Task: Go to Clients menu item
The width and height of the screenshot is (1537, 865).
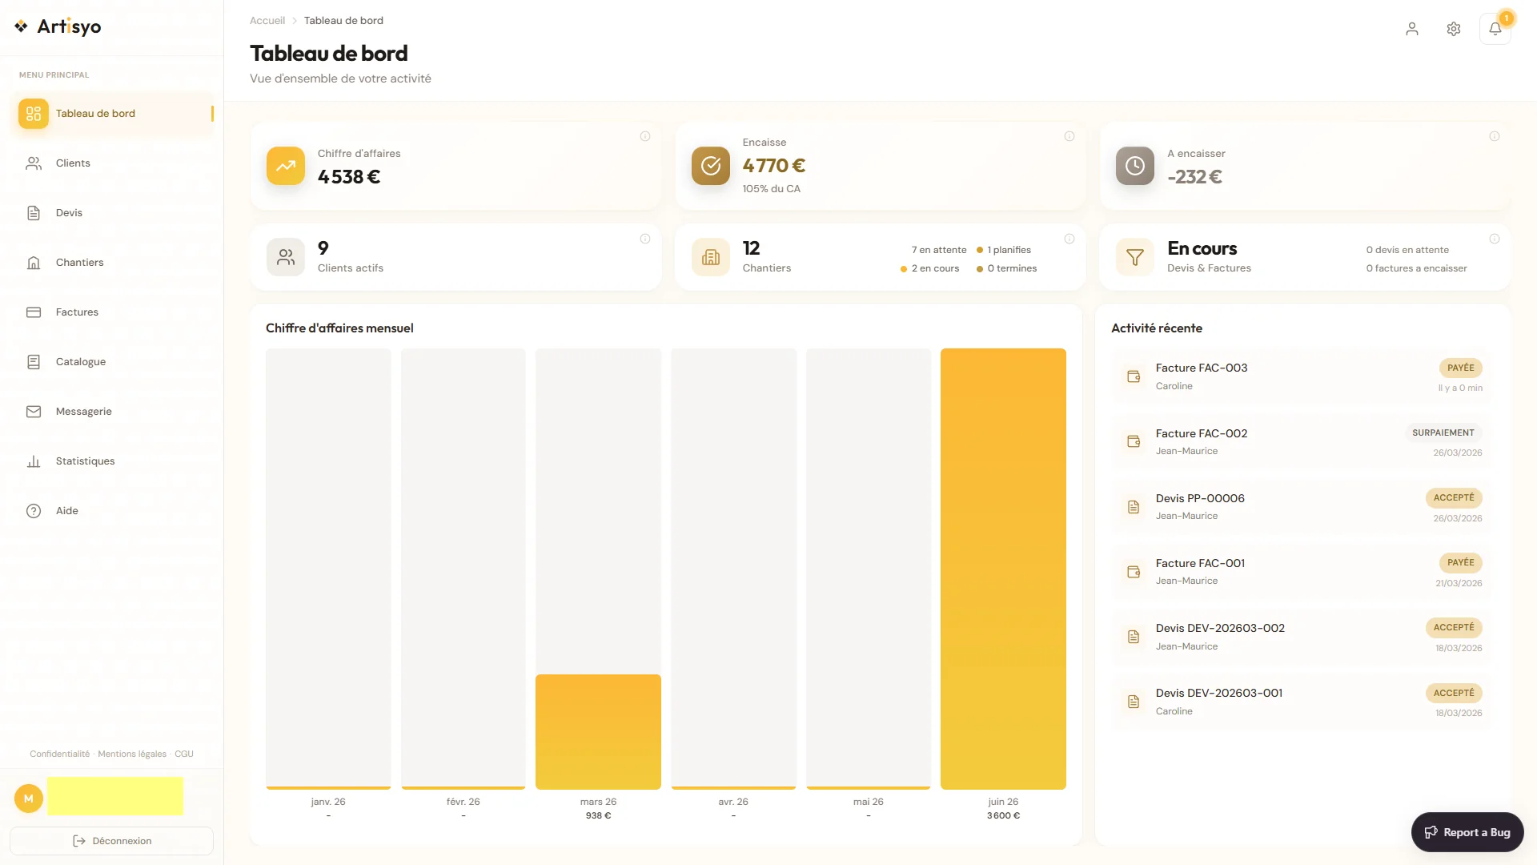Action: [x=112, y=163]
